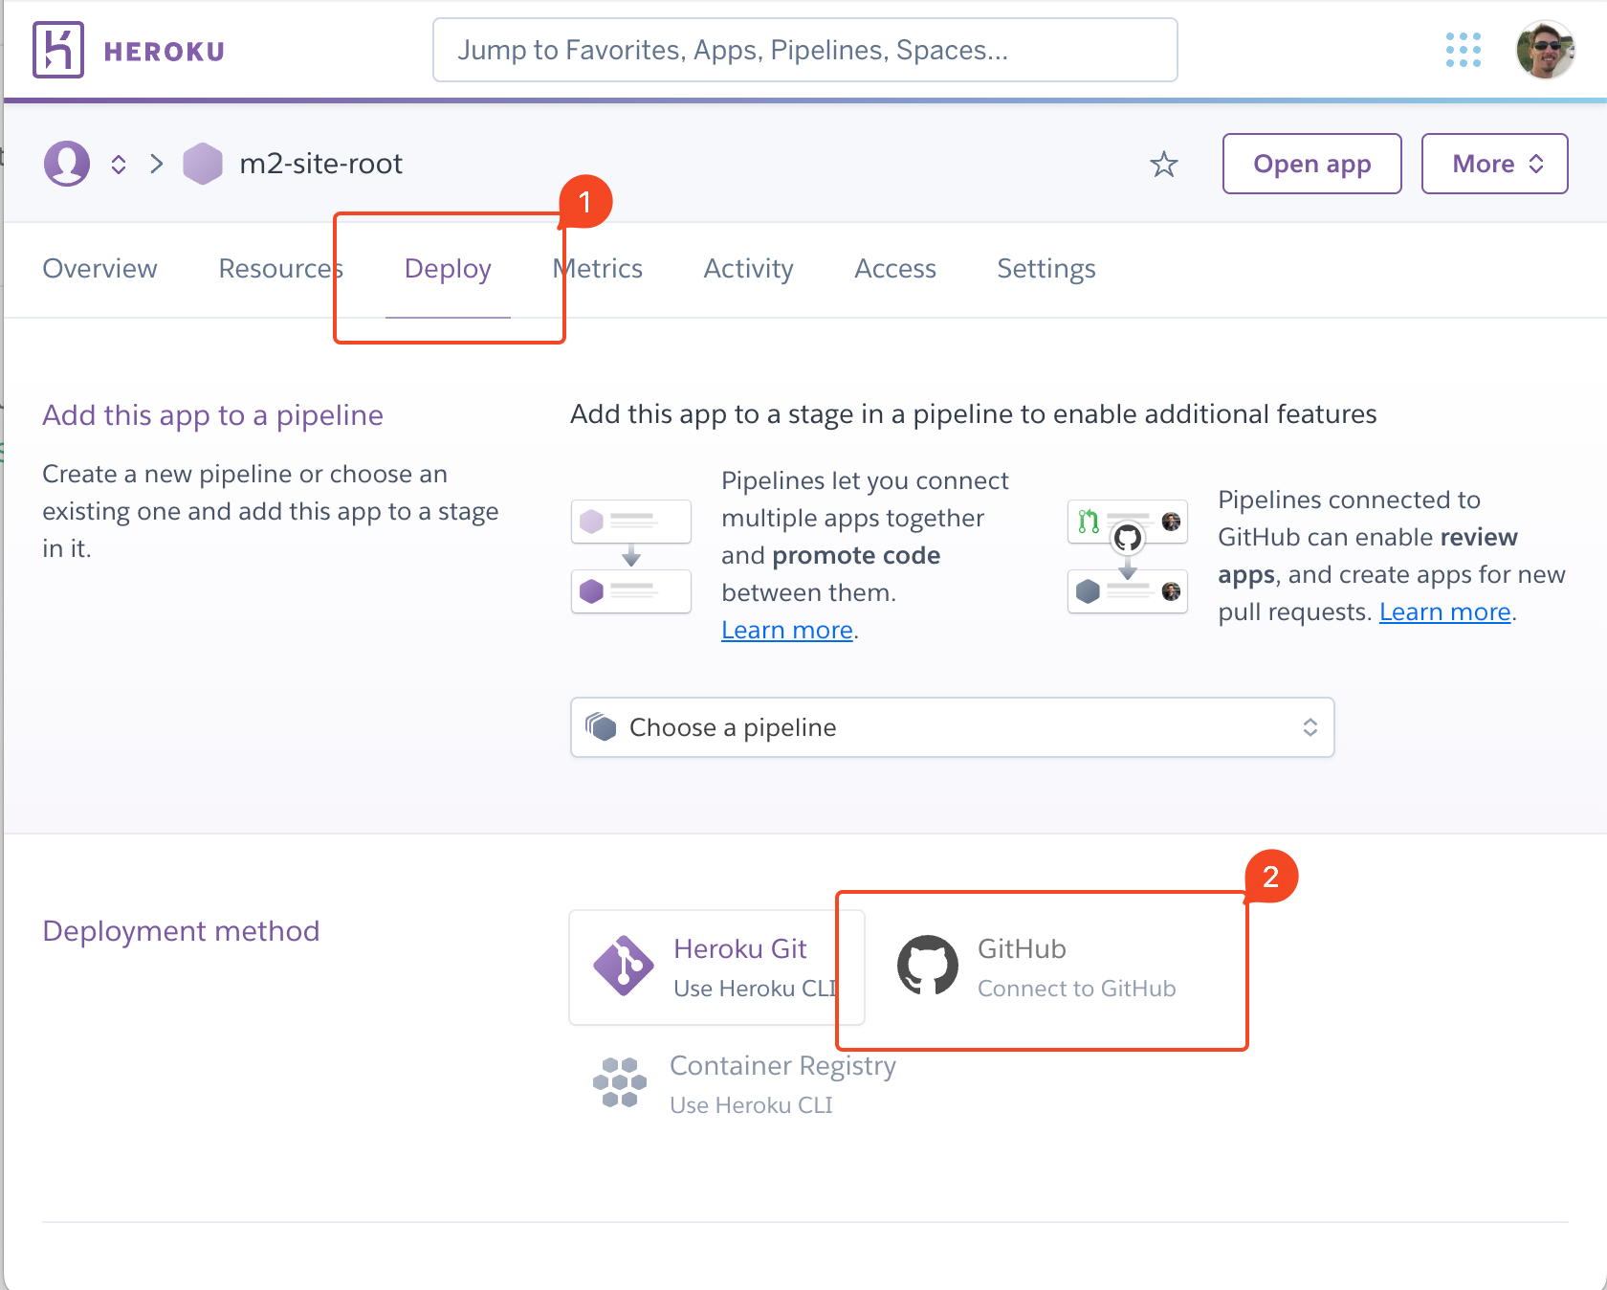Open the Settings tab
The height and width of the screenshot is (1290, 1607).
(x=1046, y=269)
